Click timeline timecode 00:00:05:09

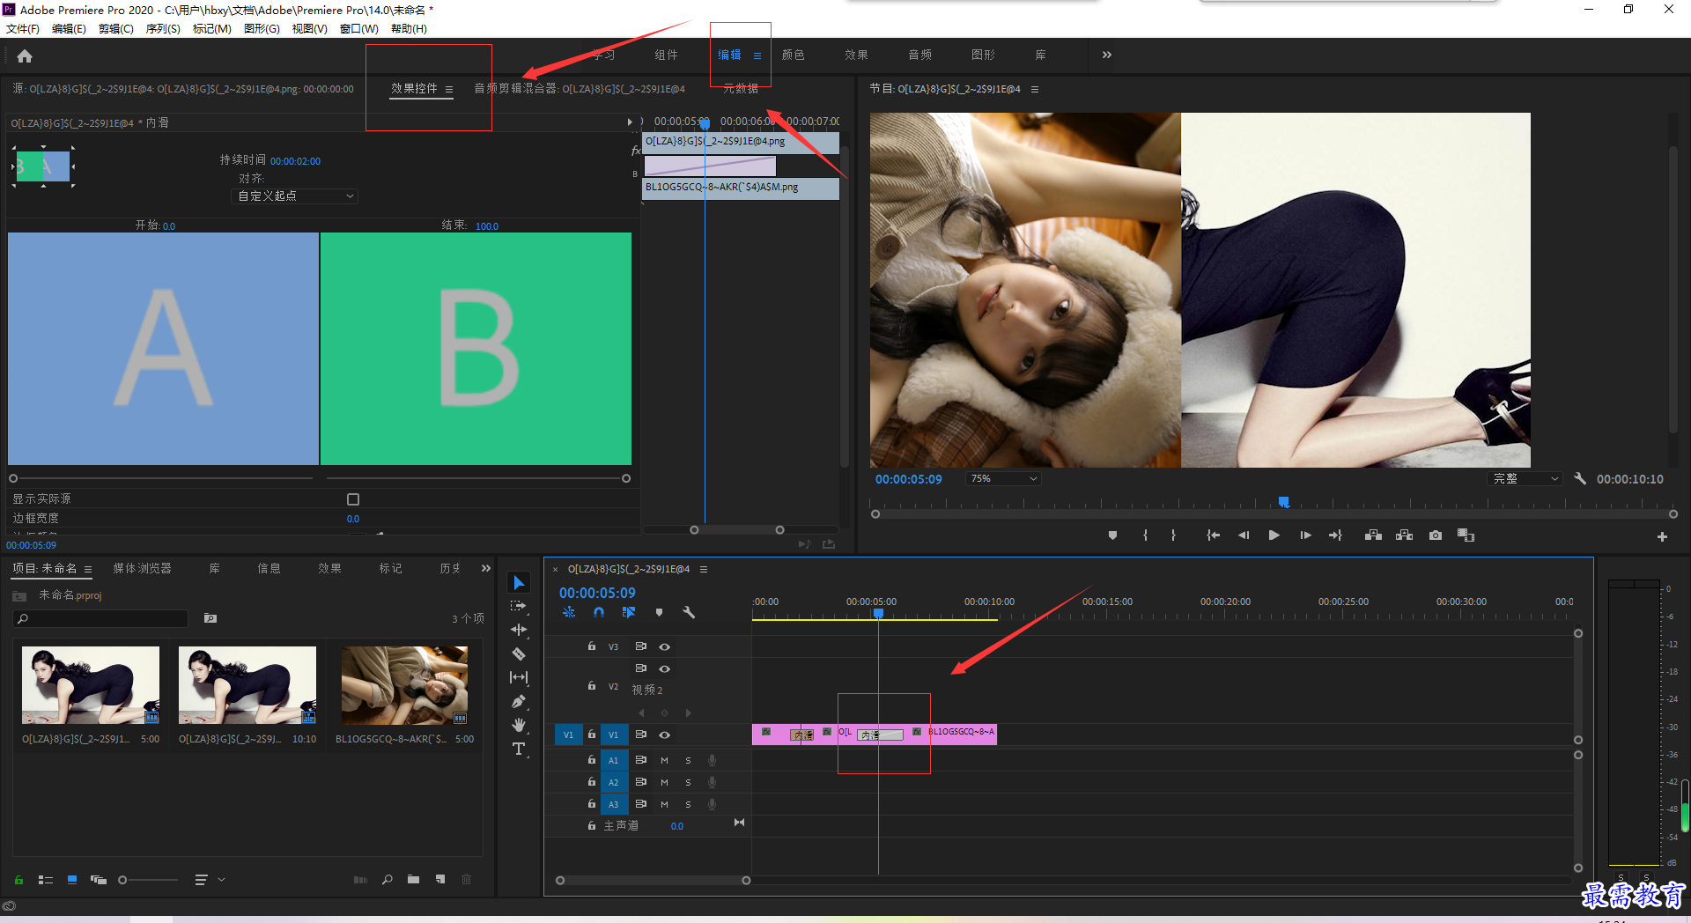click(x=597, y=593)
